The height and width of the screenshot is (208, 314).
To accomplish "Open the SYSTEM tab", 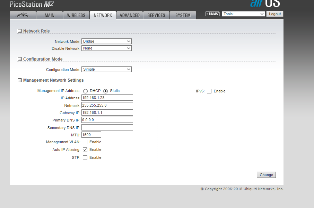I will 183,15.
